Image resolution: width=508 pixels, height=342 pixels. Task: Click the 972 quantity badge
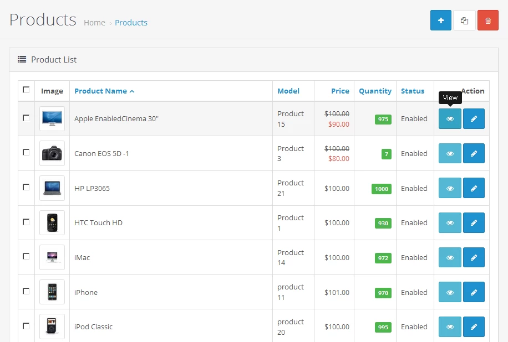383,258
